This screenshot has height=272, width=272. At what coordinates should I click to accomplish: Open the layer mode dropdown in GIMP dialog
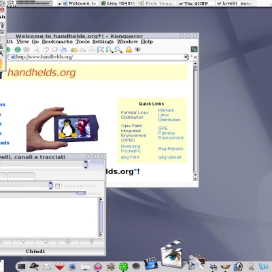click(50, 186)
